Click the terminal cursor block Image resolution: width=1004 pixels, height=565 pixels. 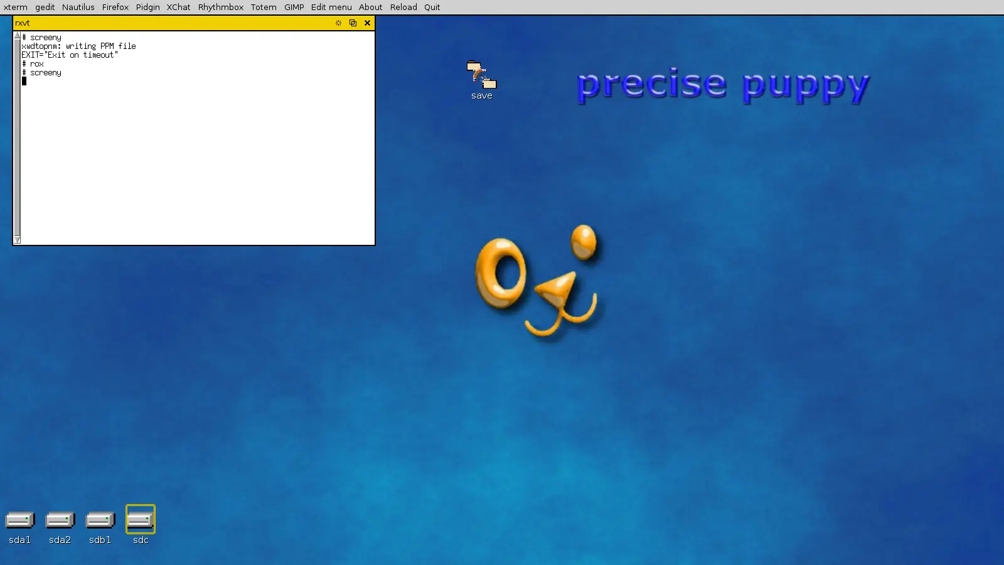[24, 81]
